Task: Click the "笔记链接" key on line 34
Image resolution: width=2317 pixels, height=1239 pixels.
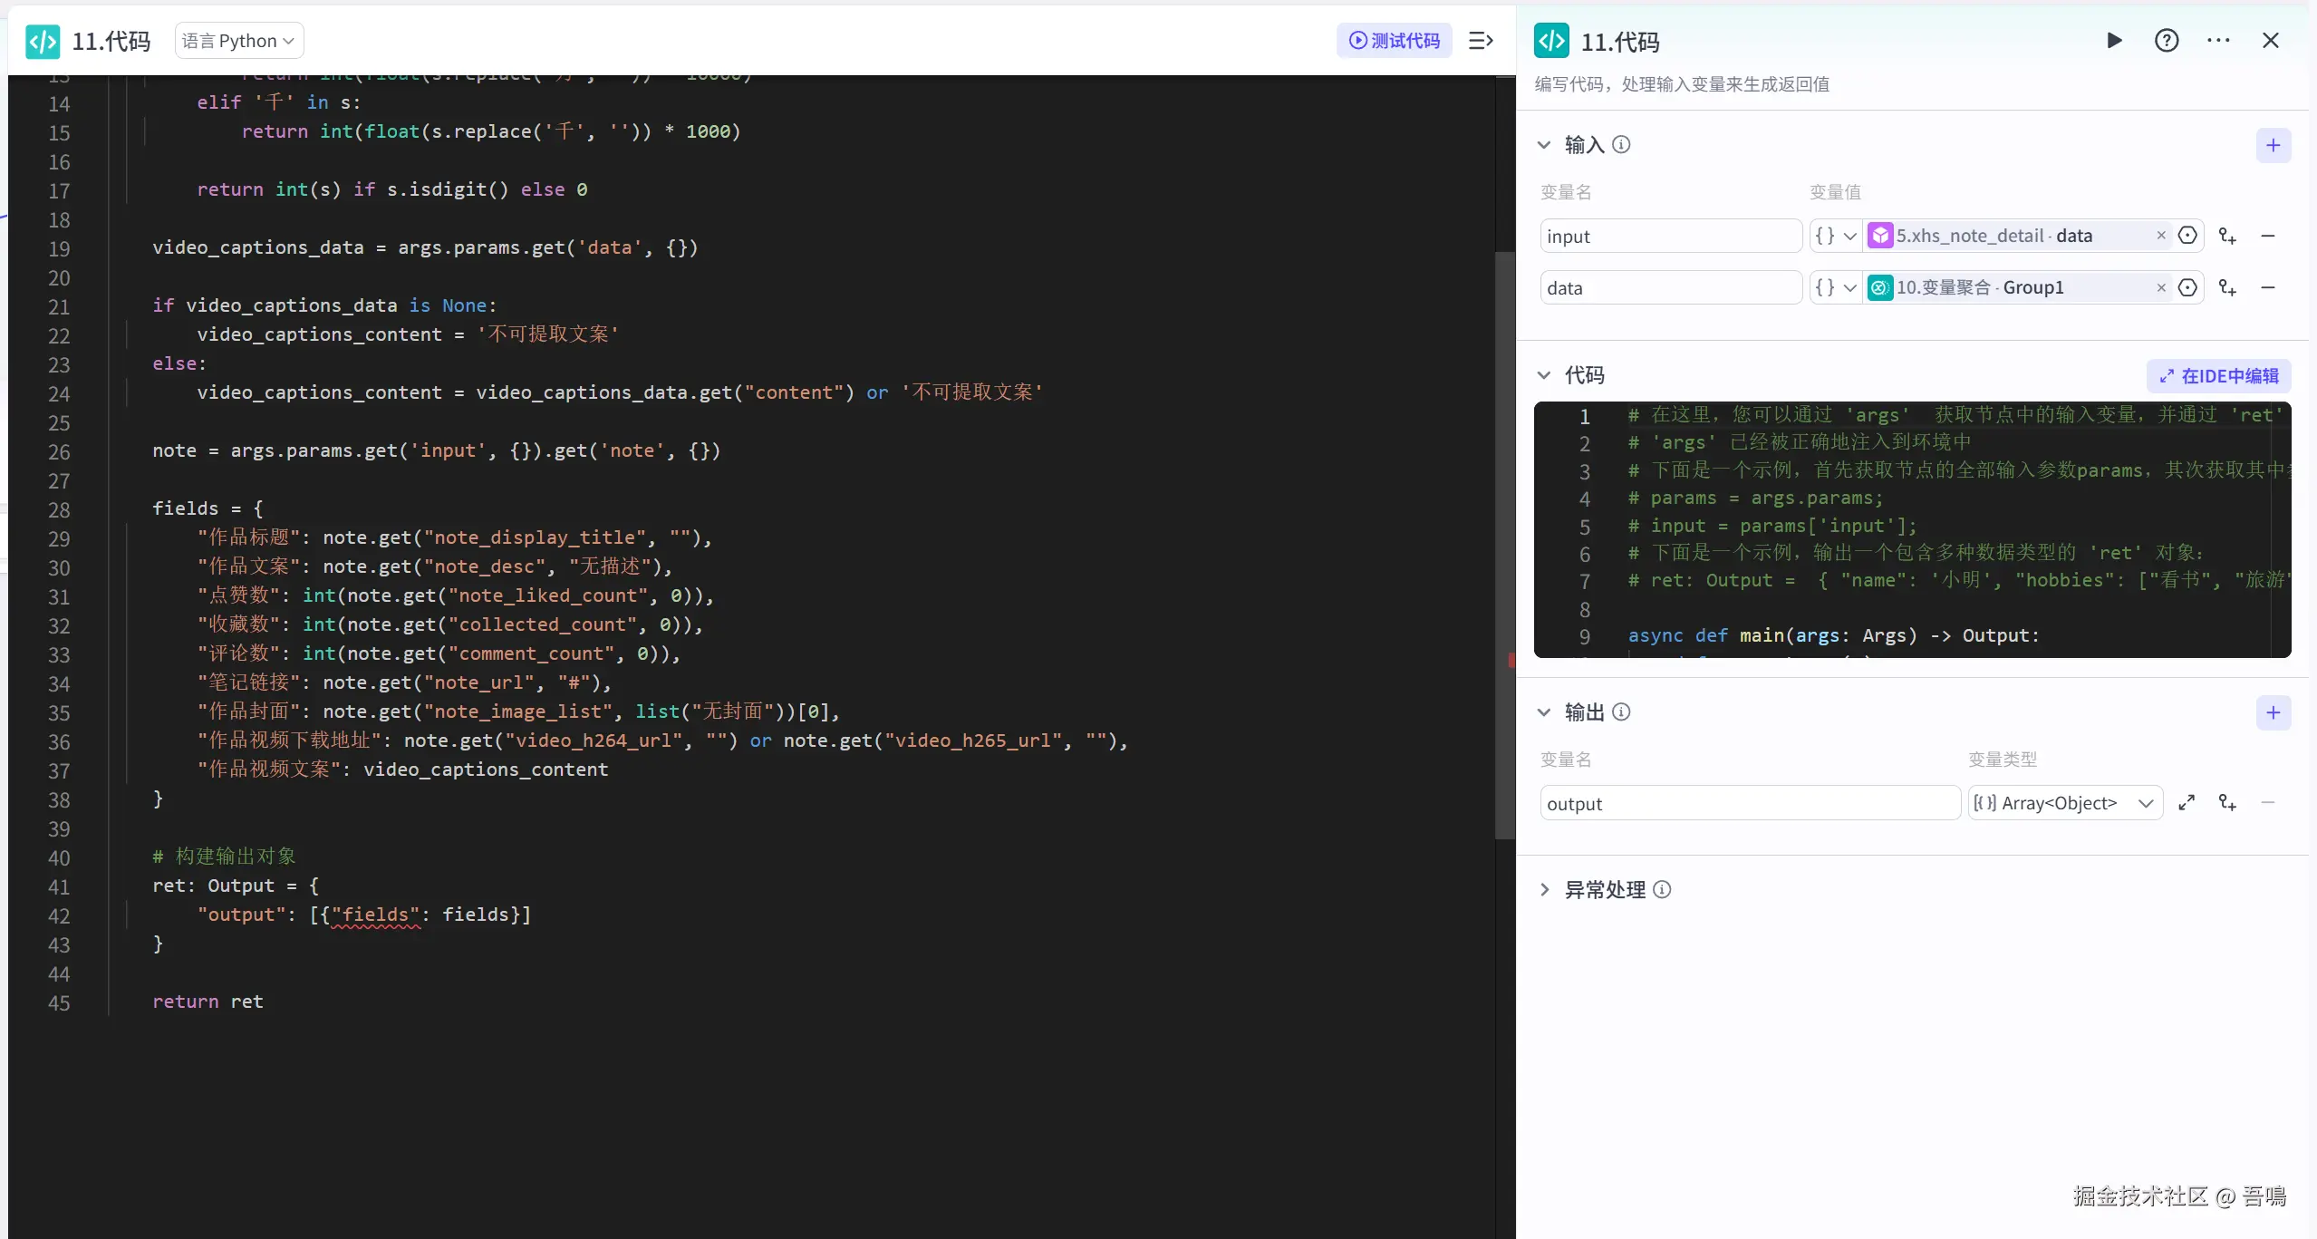Action: 248,682
